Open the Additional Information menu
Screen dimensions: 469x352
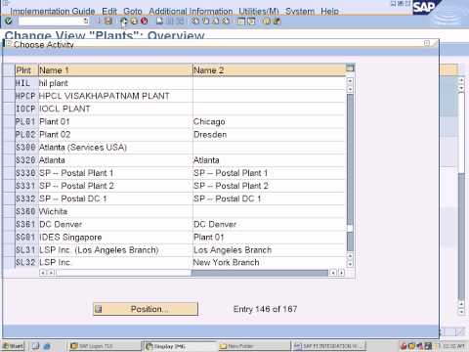pyautogui.click(x=191, y=11)
